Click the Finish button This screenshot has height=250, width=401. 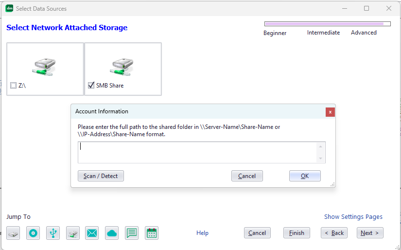click(x=296, y=233)
